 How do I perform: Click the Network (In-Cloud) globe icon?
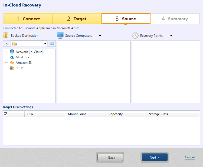(x=12, y=52)
